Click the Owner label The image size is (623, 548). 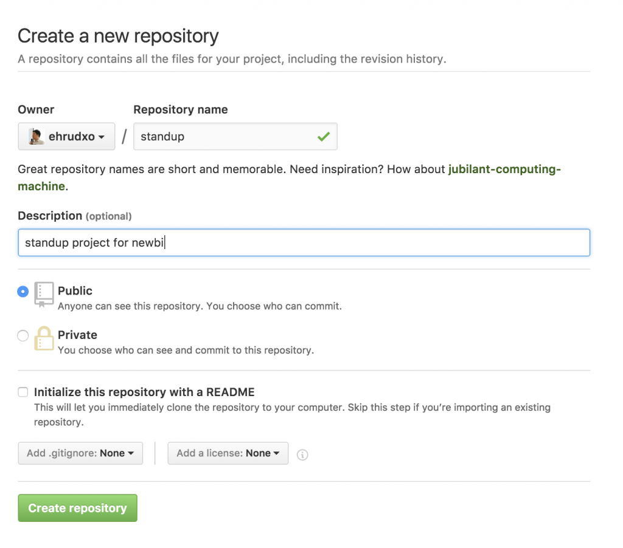point(36,109)
